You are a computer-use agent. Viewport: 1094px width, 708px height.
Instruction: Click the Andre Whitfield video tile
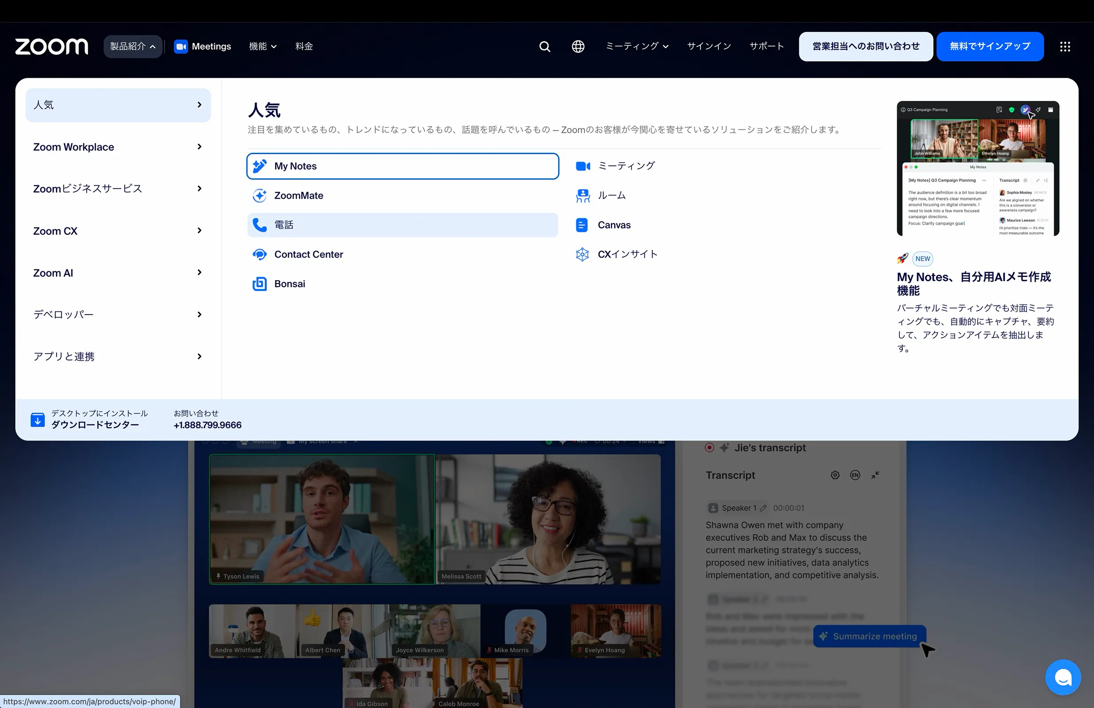click(252, 631)
